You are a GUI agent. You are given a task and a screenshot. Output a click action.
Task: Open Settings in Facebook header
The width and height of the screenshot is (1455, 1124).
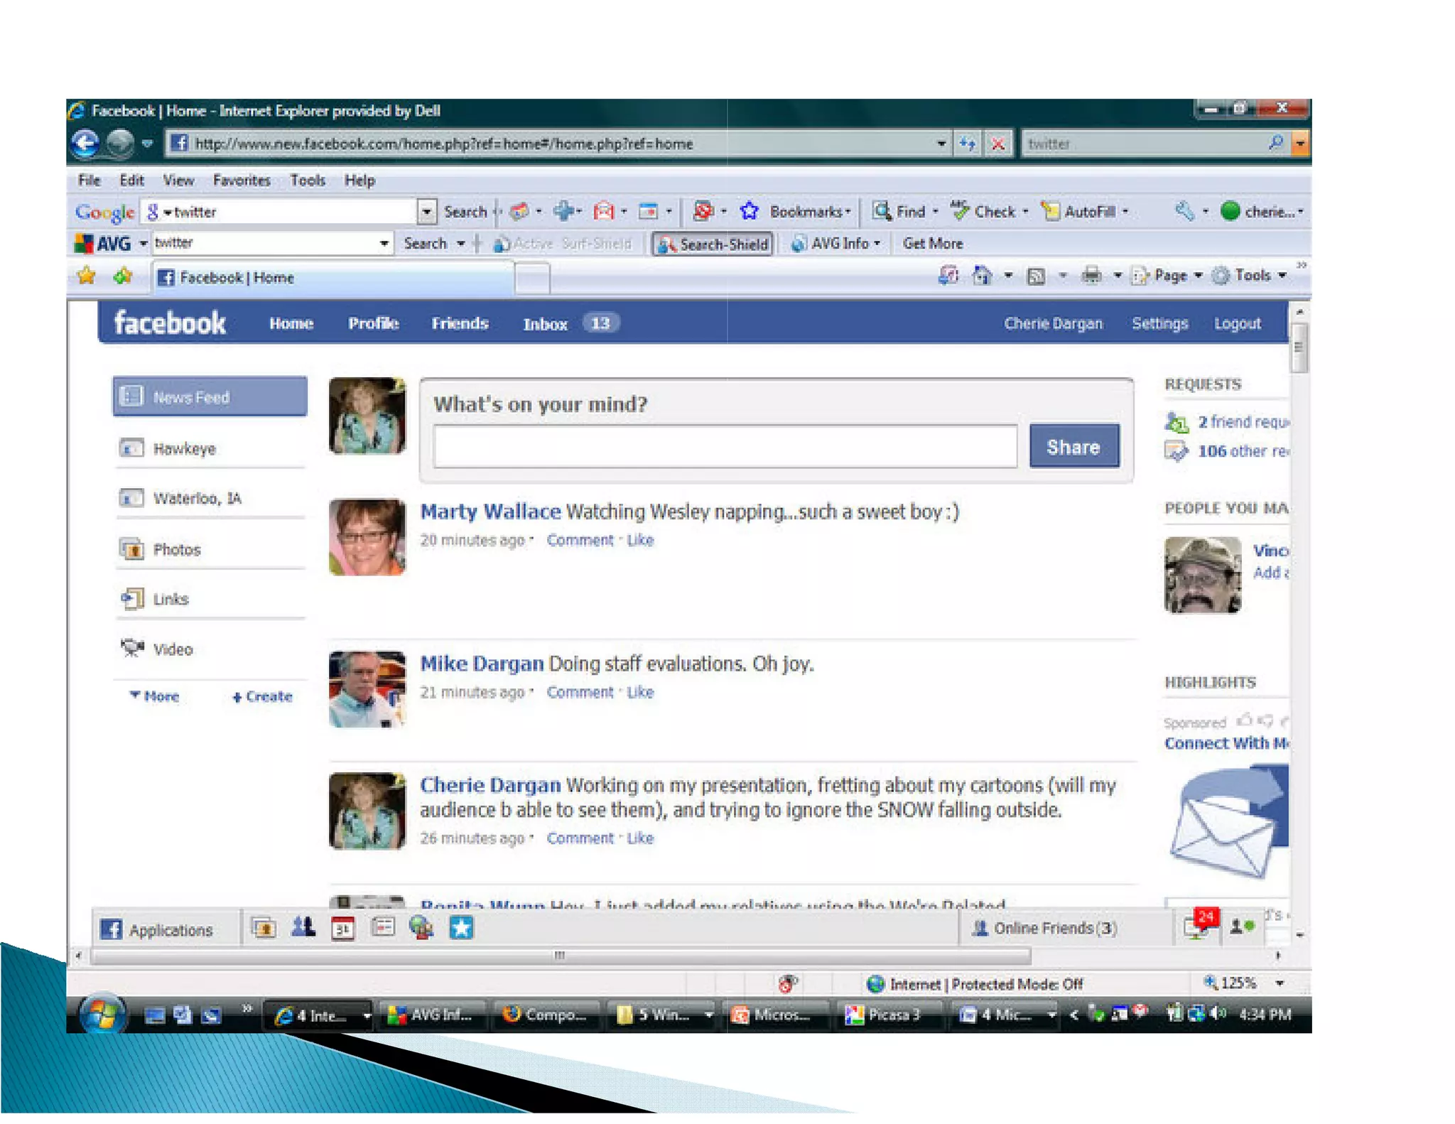coord(1159,324)
